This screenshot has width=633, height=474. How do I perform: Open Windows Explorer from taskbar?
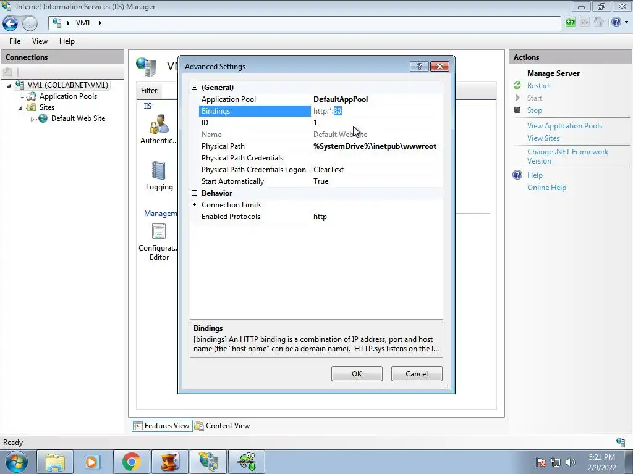tap(55, 462)
